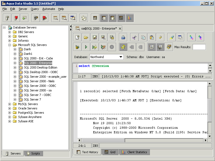The width and height of the screenshot is (215, 161).
Task: Click the copy pages icon
Action: click(x=143, y=37)
